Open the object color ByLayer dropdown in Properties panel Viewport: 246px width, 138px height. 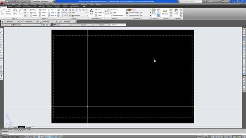[x=140, y=10]
